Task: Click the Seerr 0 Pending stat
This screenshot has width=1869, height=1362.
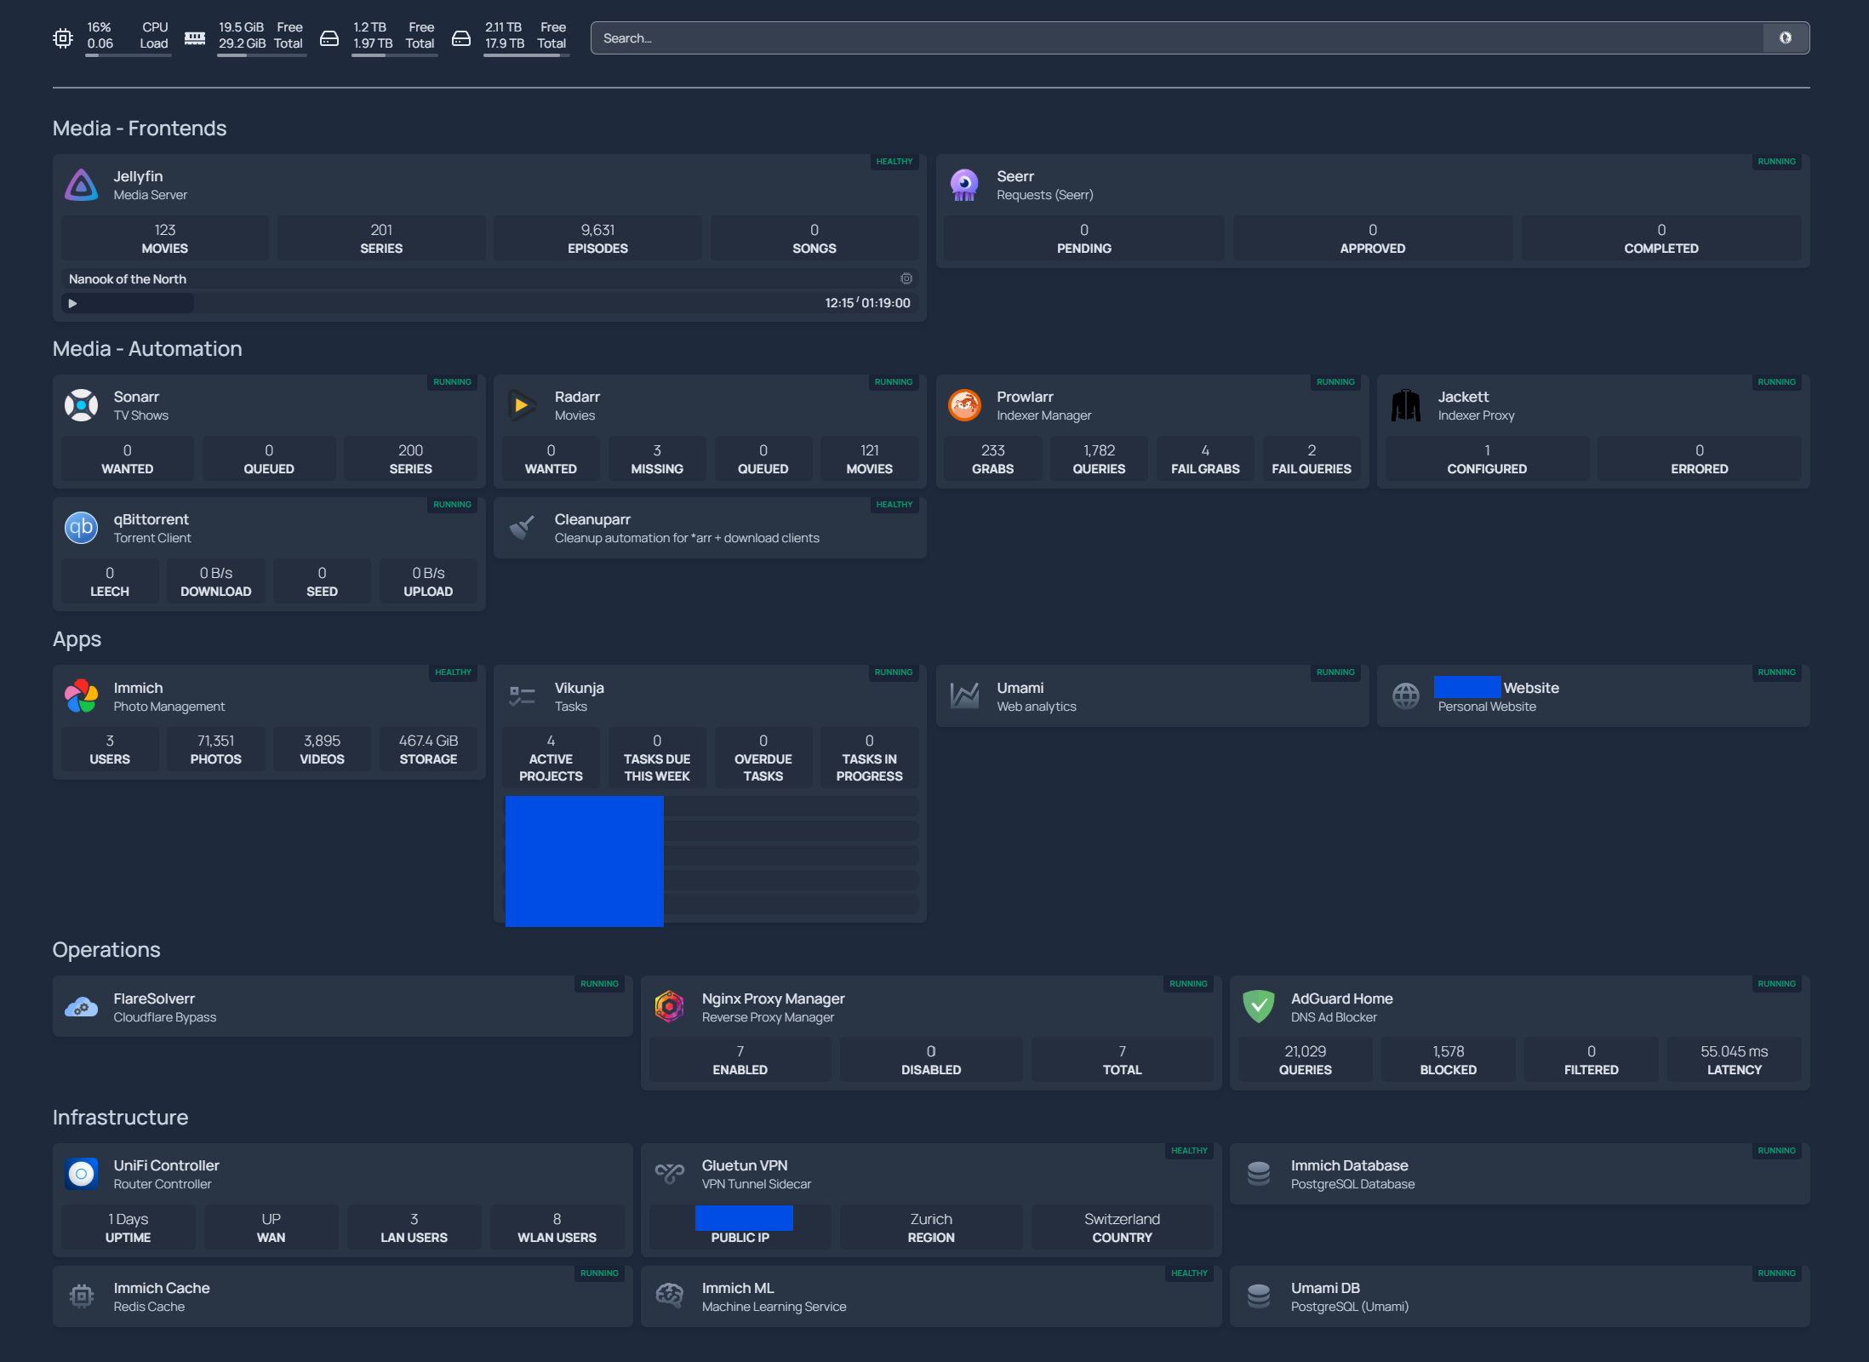Action: [x=1084, y=238]
